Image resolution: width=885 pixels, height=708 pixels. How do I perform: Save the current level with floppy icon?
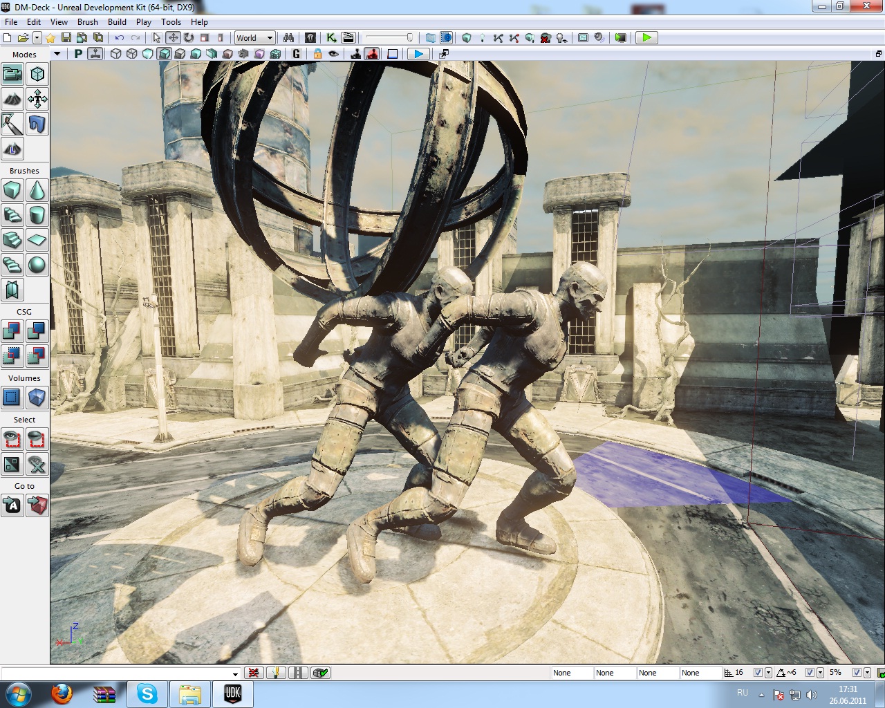66,38
